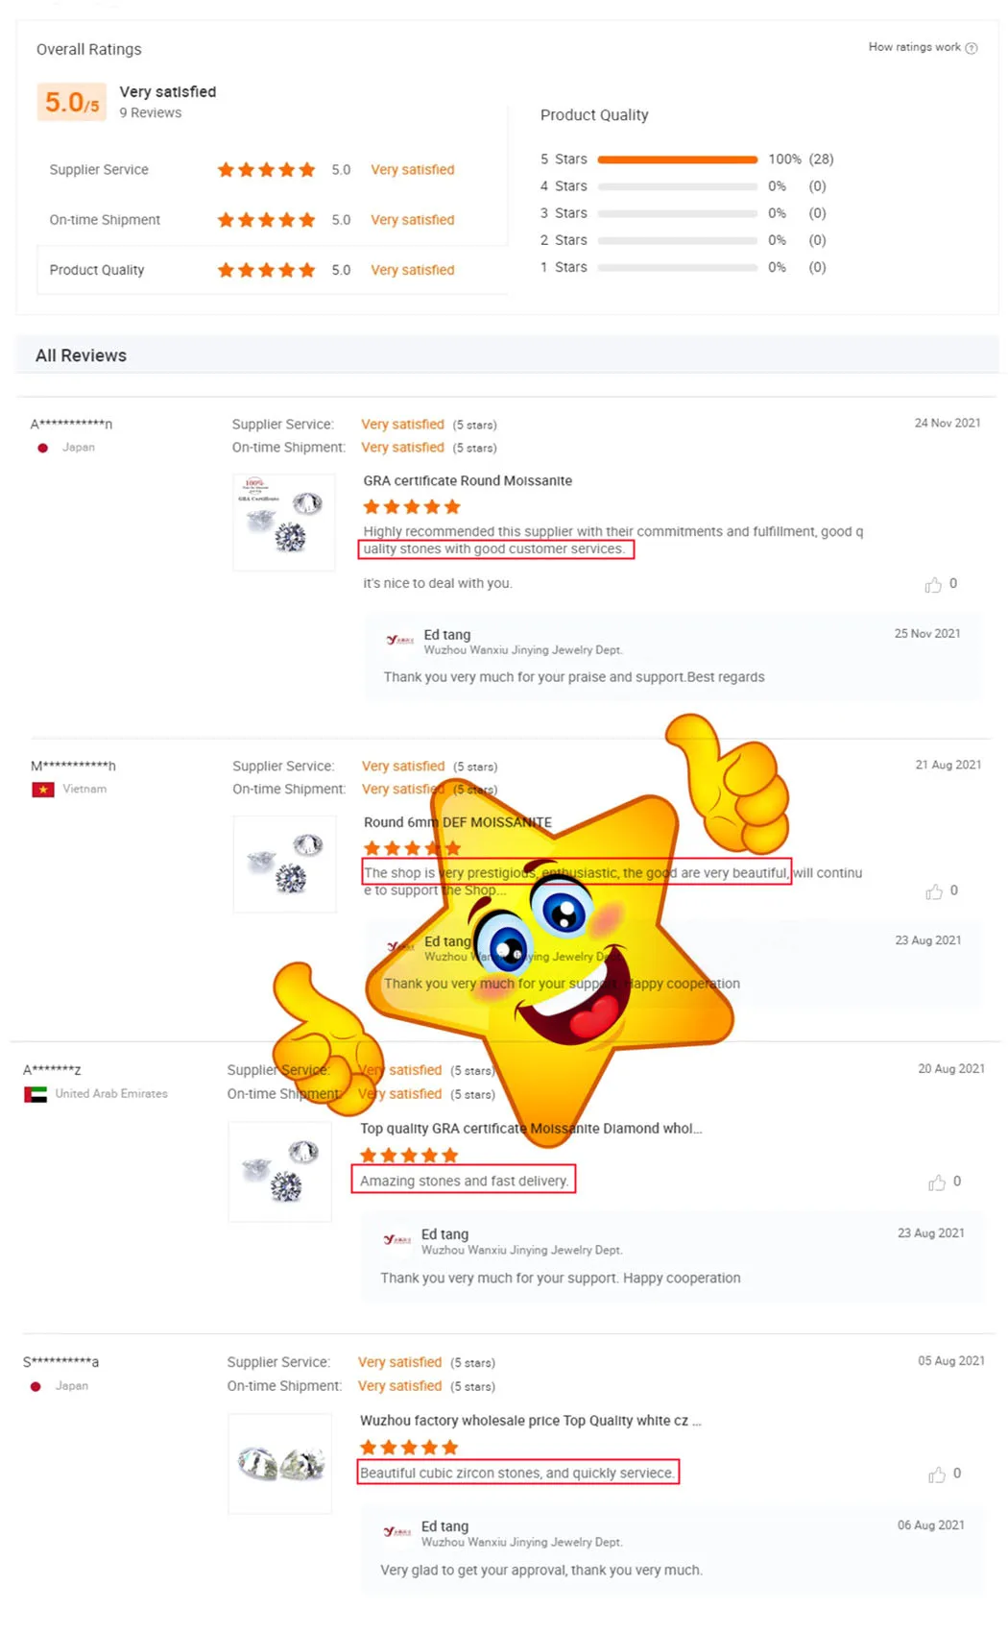Click the How ratings work help icon
Image resolution: width=1008 pixels, height=1633 pixels.
point(972,48)
